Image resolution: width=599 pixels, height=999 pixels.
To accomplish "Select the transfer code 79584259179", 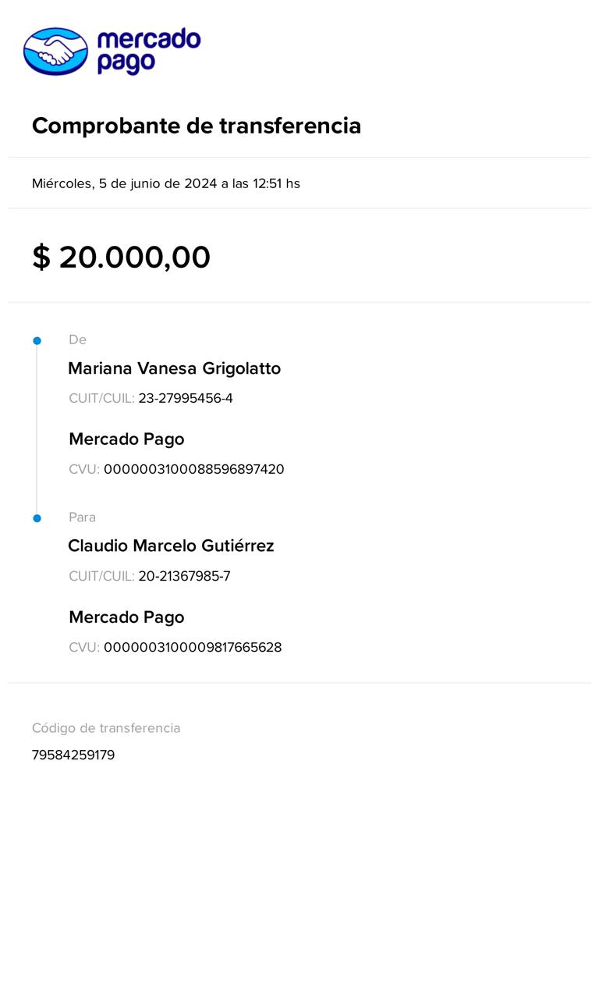I will pos(73,755).
